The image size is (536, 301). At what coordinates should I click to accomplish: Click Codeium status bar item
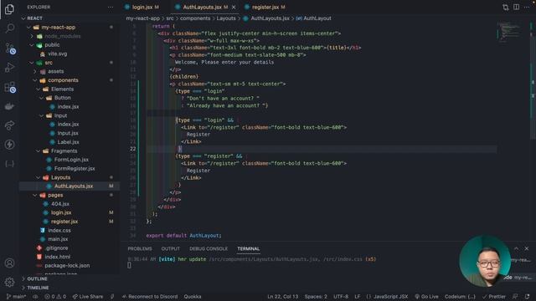(x=460, y=297)
